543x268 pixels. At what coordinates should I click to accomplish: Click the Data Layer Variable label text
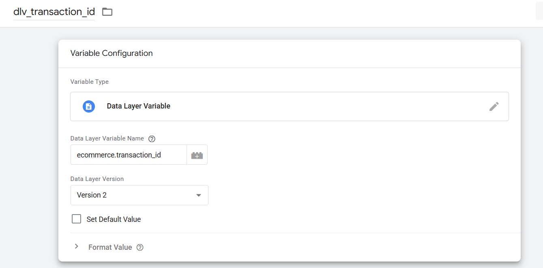[138, 106]
